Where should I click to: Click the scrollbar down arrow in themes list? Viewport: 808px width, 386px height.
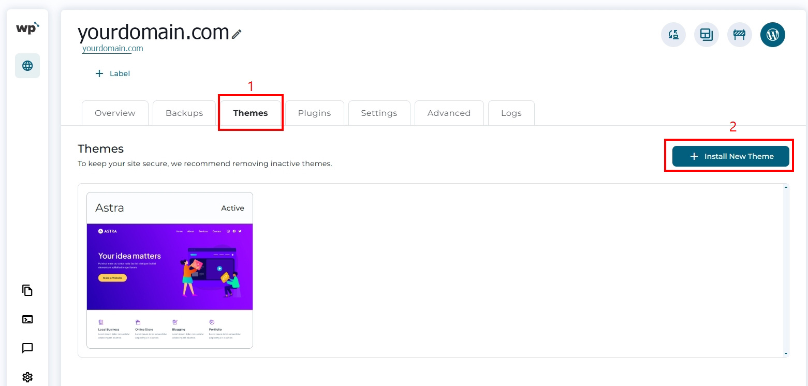(786, 354)
